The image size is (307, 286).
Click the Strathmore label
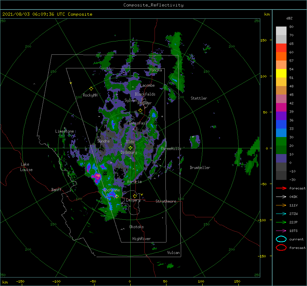coord(166,201)
